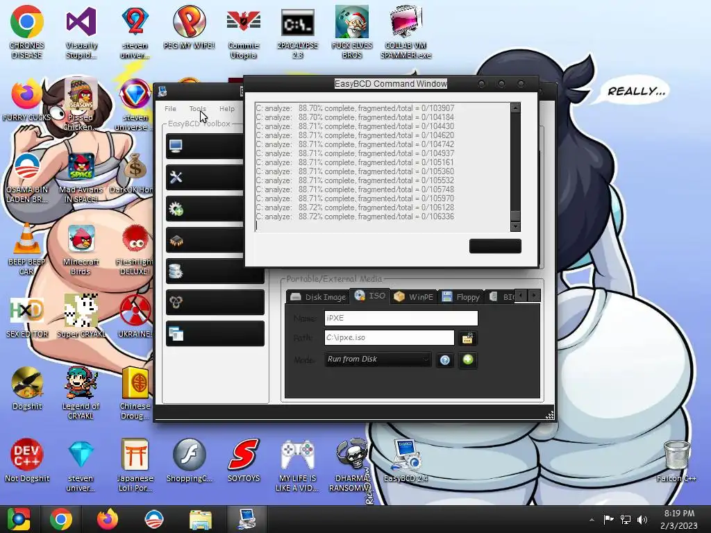Viewport: 711px width, 533px height.
Task: Click the browse-for-ISO folder icon beside Path
Action: click(x=467, y=338)
